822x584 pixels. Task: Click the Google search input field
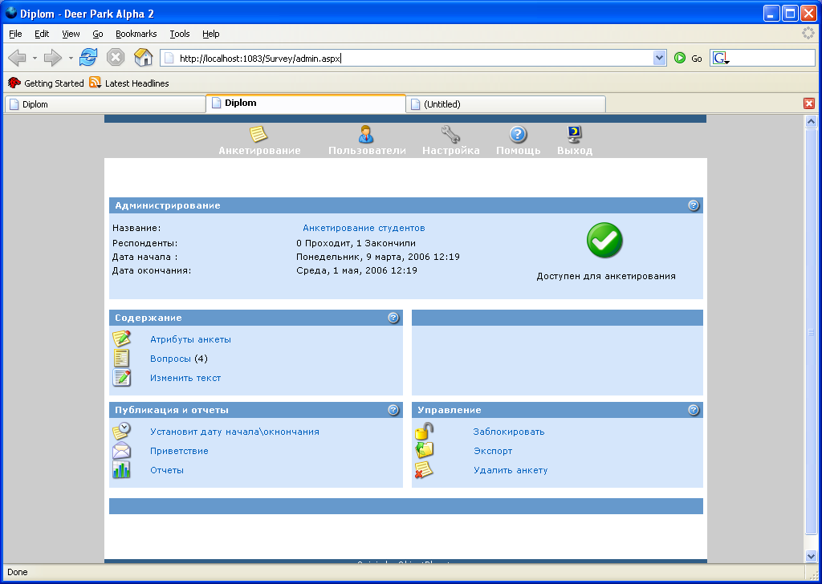(x=772, y=58)
